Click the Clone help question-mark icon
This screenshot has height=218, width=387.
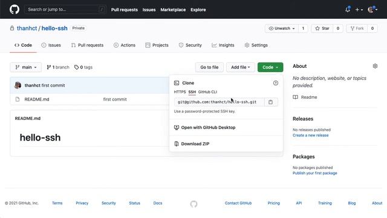(x=276, y=83)
